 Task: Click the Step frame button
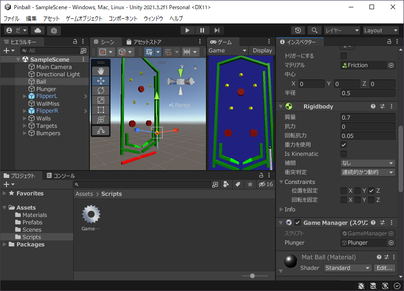tap(217, 30)
